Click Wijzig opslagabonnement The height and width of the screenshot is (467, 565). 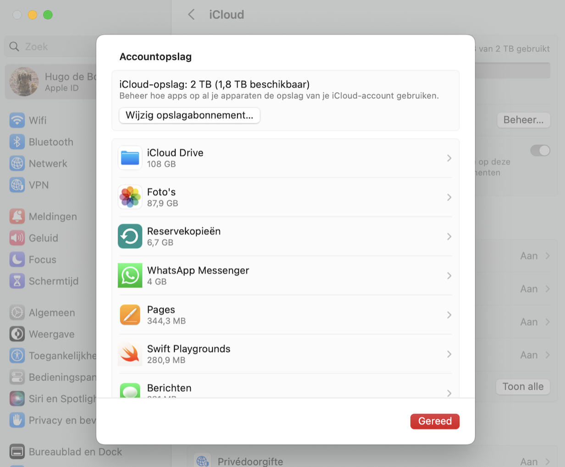click(189, 116)
